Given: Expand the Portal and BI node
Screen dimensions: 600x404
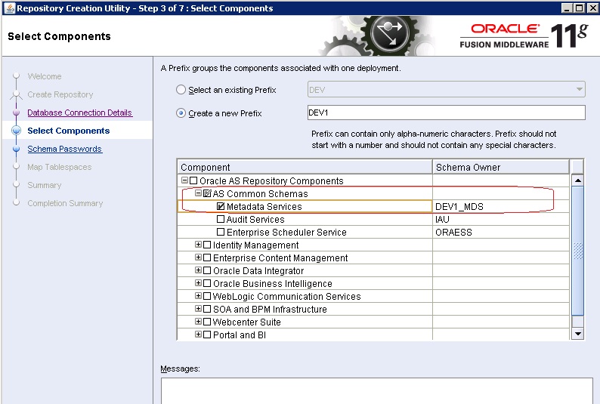Looking at the screenshot, I should 198,335.
